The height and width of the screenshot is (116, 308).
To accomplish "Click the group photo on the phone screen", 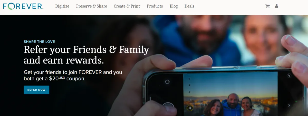I will click(230, 94).
